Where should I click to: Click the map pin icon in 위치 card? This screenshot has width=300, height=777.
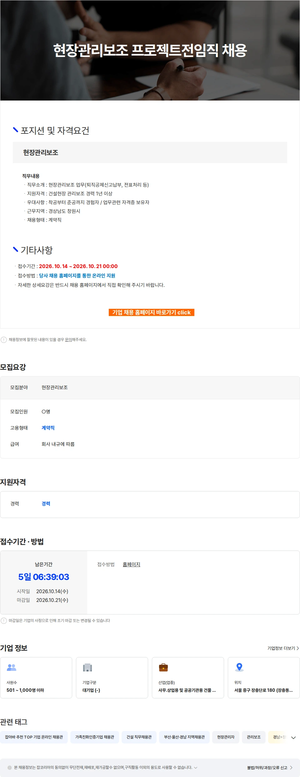(x=239, y=667)
